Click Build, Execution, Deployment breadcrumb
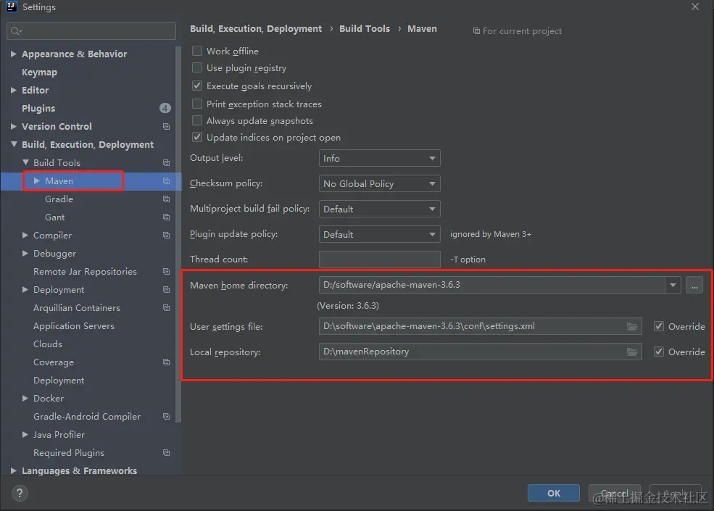The image size is (714, 511). (x=256, y=29)
